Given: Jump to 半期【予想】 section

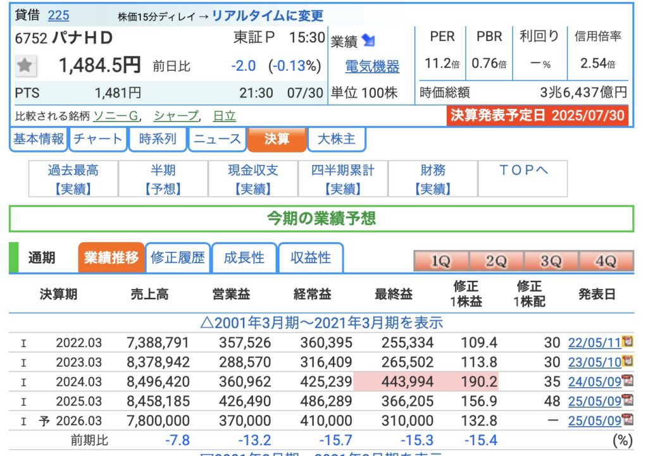Looking at the screenshot, I should point(163,179).
